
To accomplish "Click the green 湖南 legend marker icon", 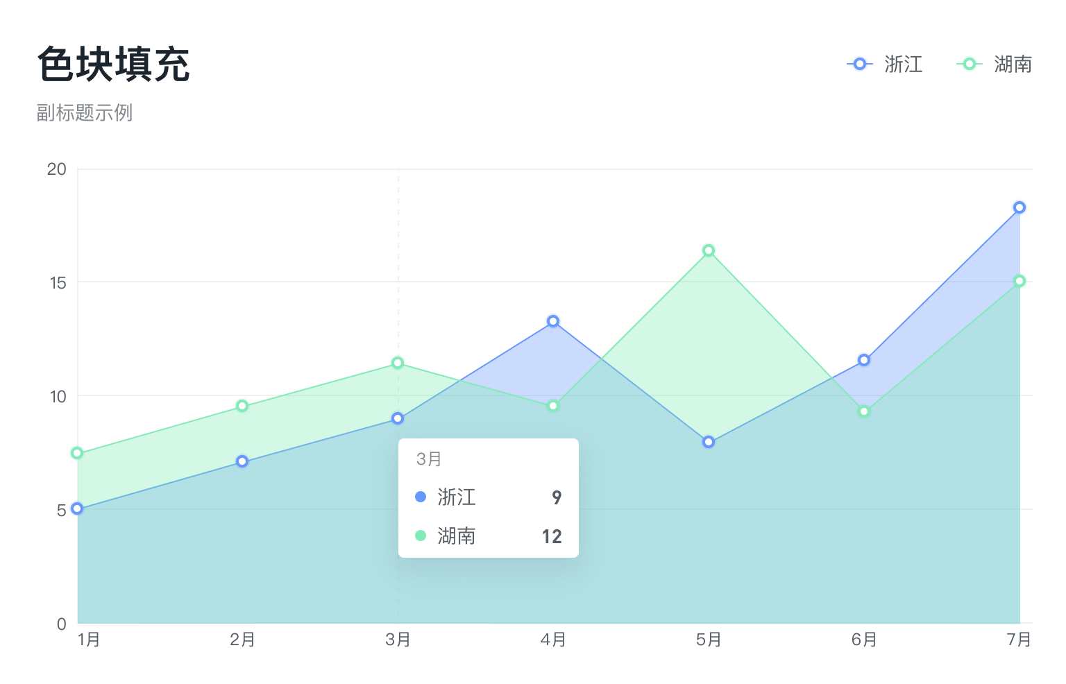I will coord(970,64).
